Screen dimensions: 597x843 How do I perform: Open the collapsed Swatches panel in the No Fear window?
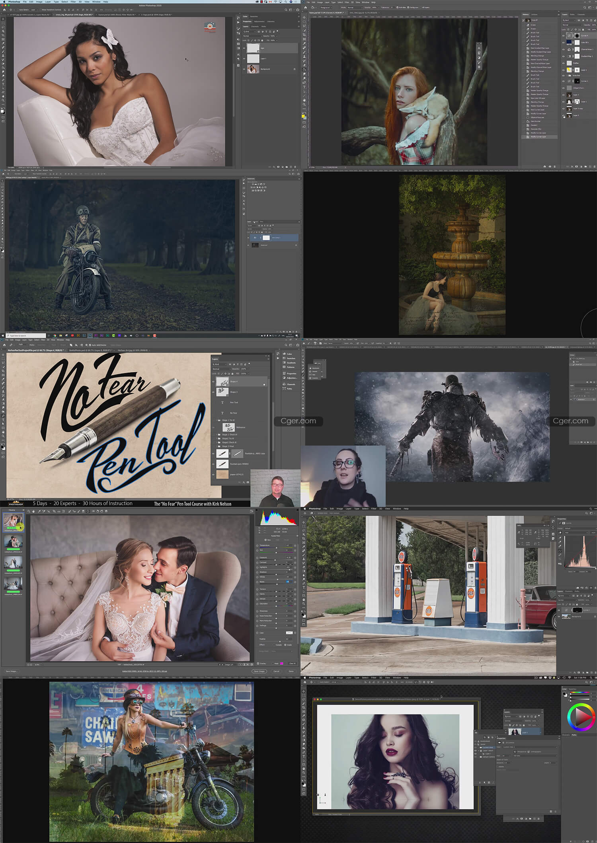289,358
